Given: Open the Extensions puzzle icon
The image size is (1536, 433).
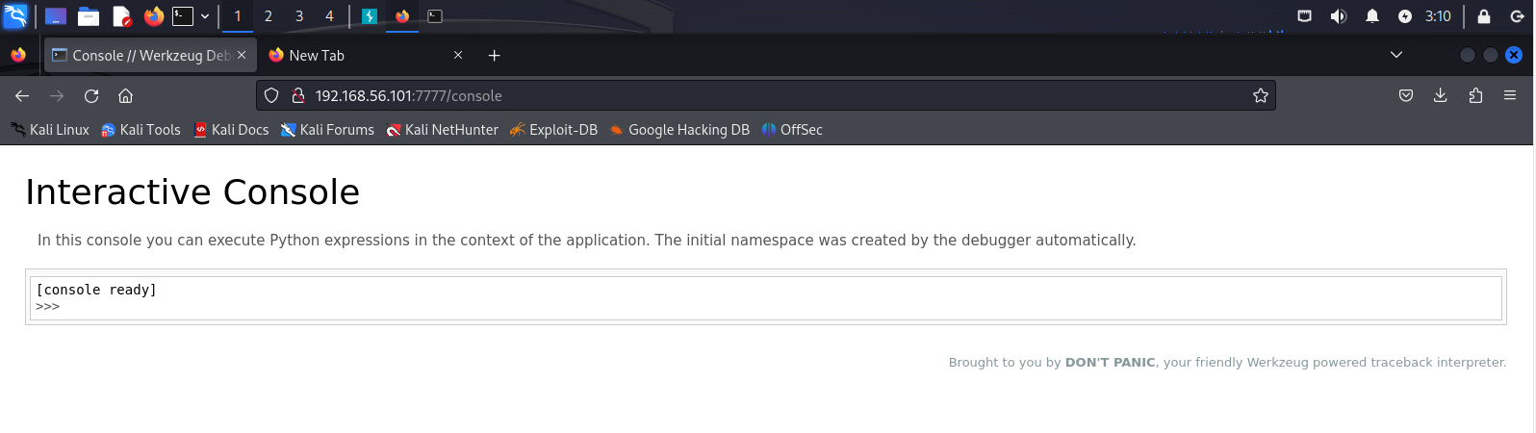Looking at the screenshot, I should [1475, 95].
